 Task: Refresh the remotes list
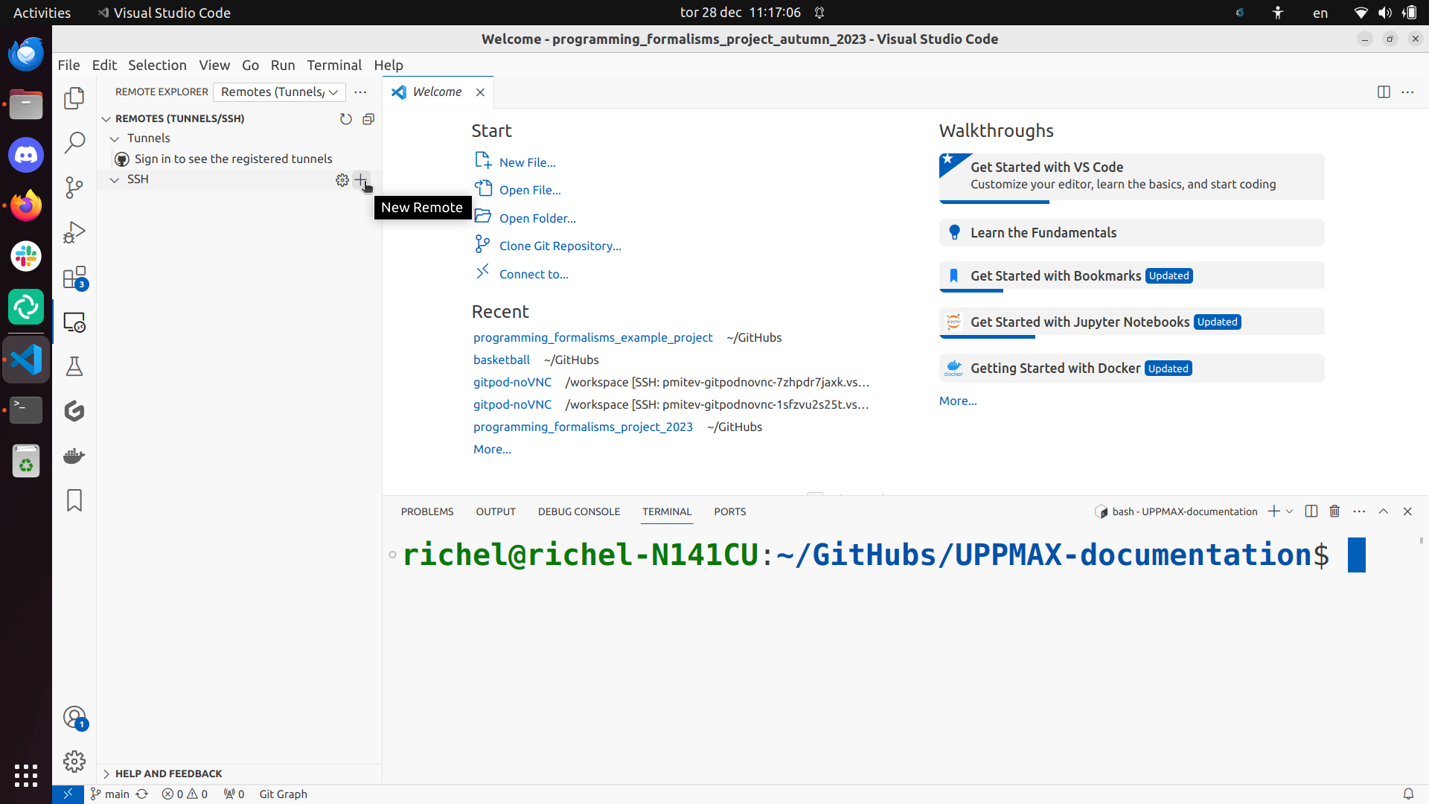coord(345,119)
